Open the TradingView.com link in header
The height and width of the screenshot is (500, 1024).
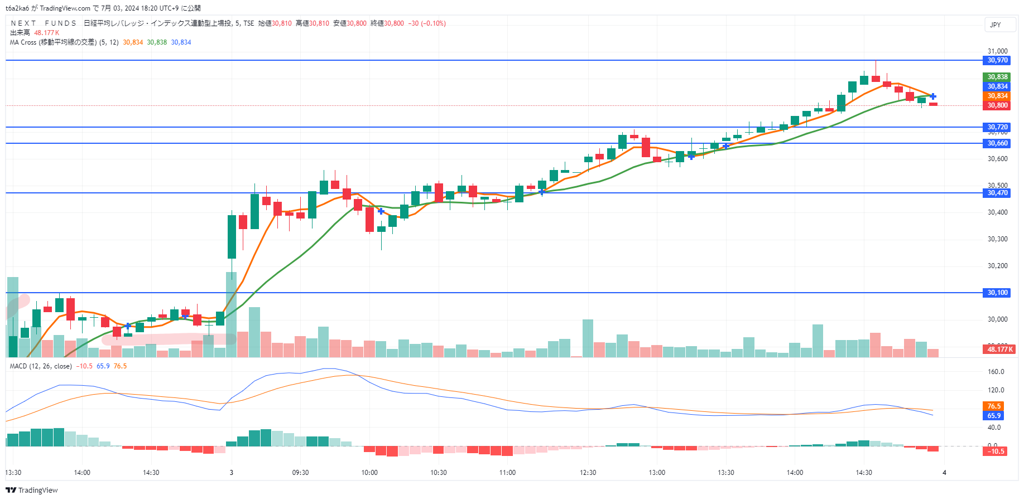[x=65, y=8]
